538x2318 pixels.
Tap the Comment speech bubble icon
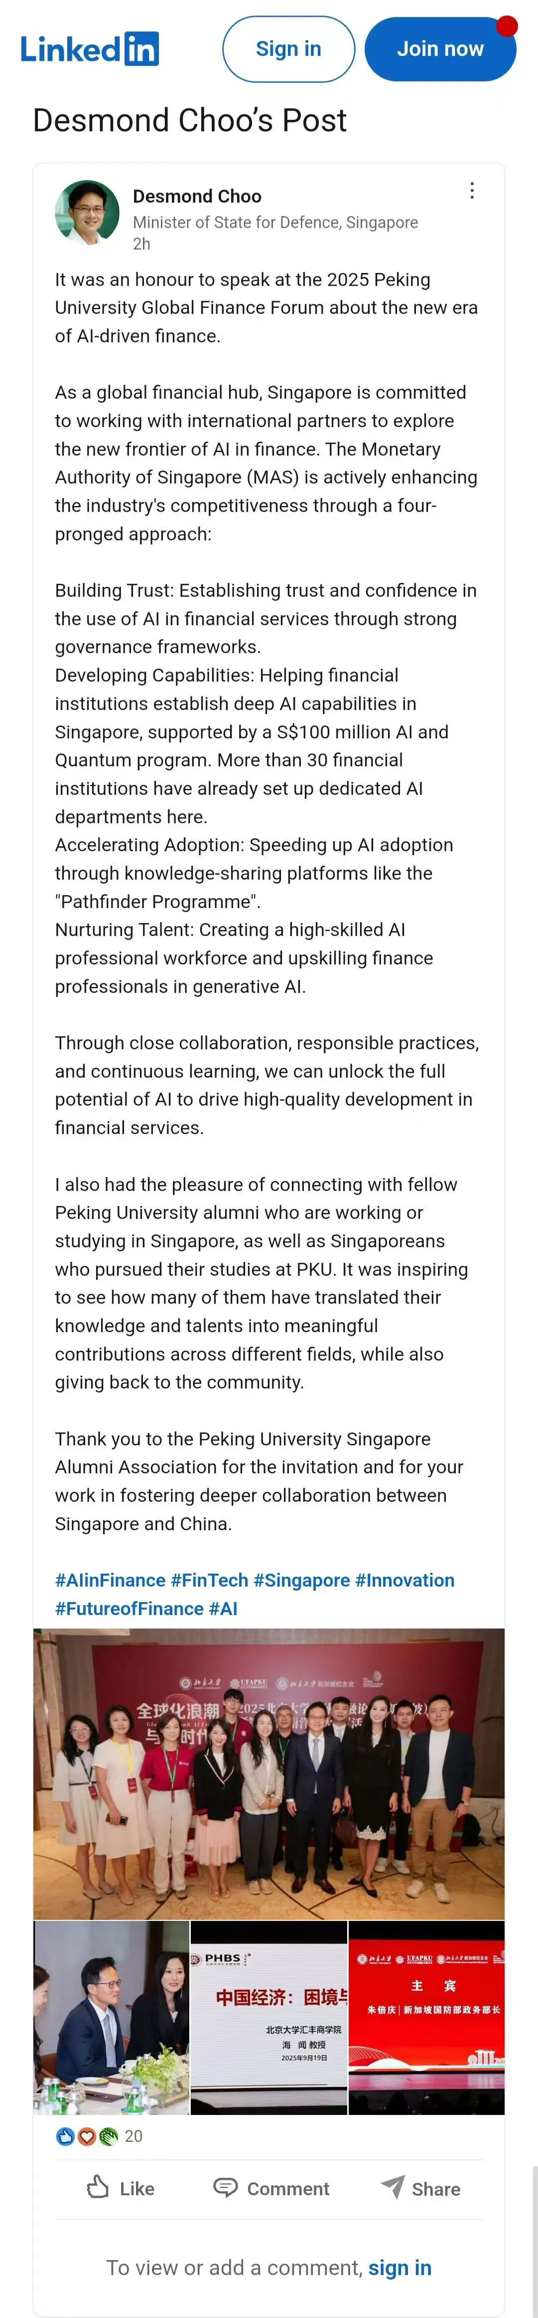[x=226, y=2187]
